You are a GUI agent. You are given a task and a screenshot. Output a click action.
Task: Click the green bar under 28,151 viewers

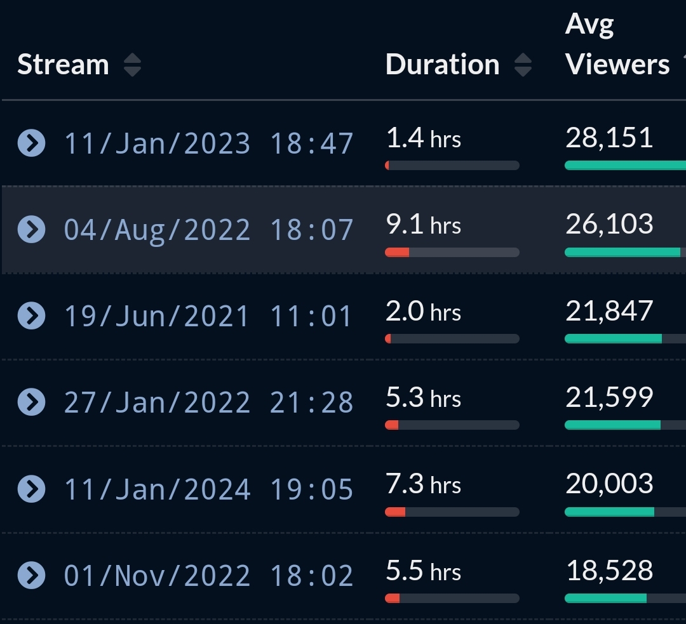pyautogui.click(x=624, y=166)
